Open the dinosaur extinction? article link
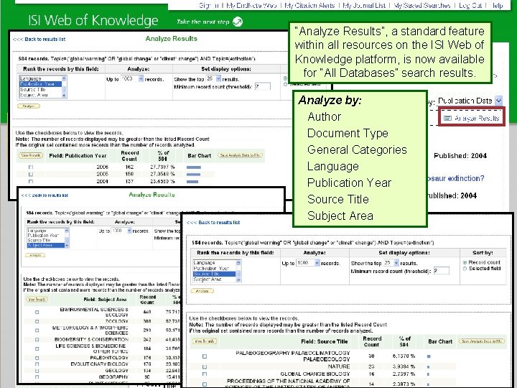 pyautogui.click(x=456, y=178)
